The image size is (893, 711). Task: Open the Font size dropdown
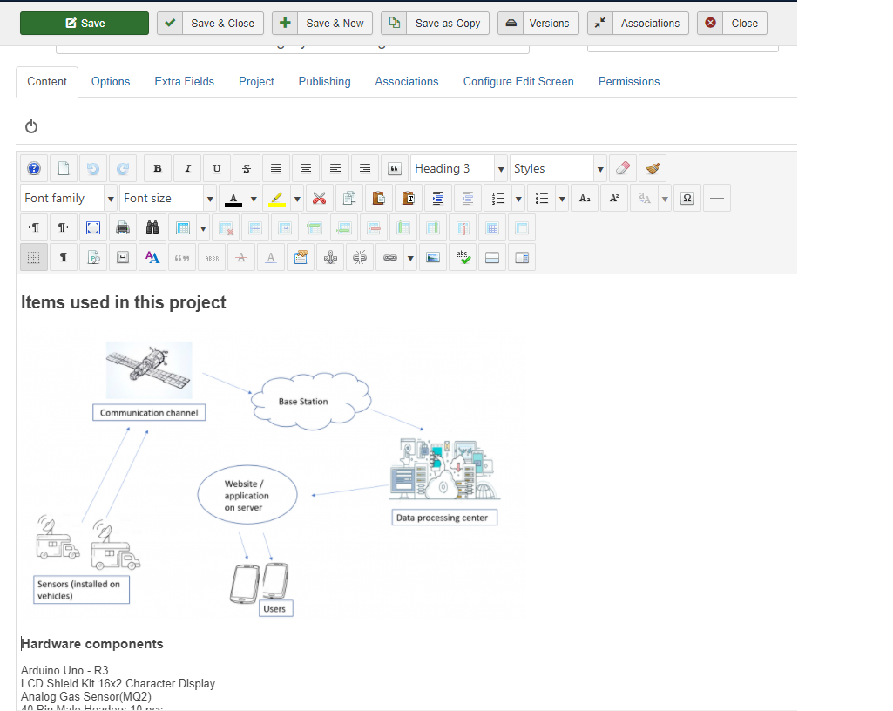167,199
